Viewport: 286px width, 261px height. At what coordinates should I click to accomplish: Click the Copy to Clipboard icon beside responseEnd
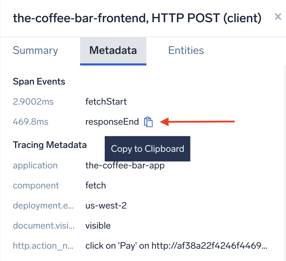click(148, 122)
